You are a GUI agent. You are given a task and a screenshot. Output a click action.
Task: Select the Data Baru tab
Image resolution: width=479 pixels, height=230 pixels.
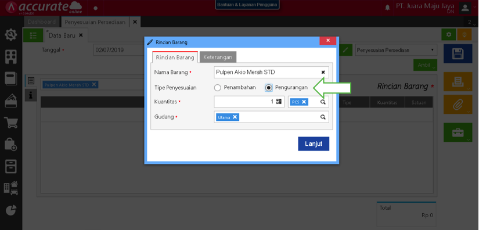(62, 35)
